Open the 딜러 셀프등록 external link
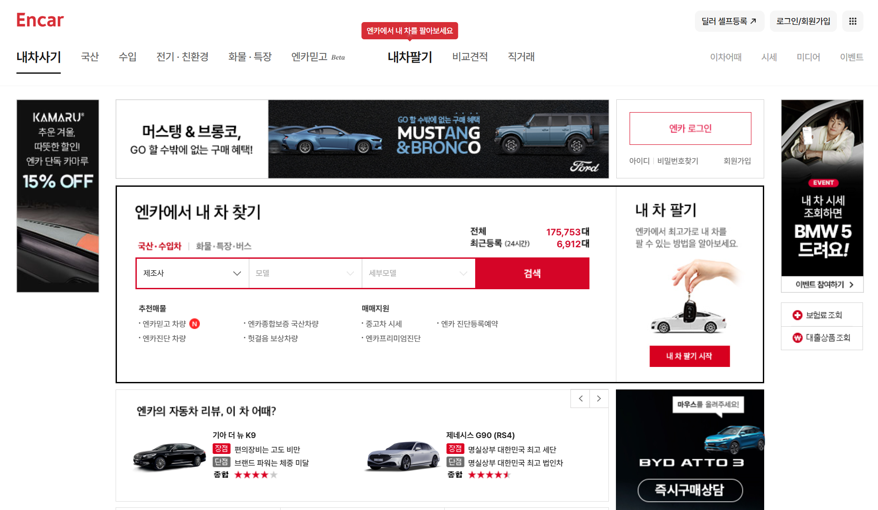The height and width of the screenshot is (510, 878). tap(729, 21)
